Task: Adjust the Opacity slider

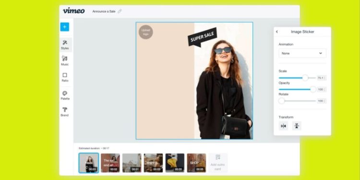Action: pyautogui.click(x=297, y=89)
